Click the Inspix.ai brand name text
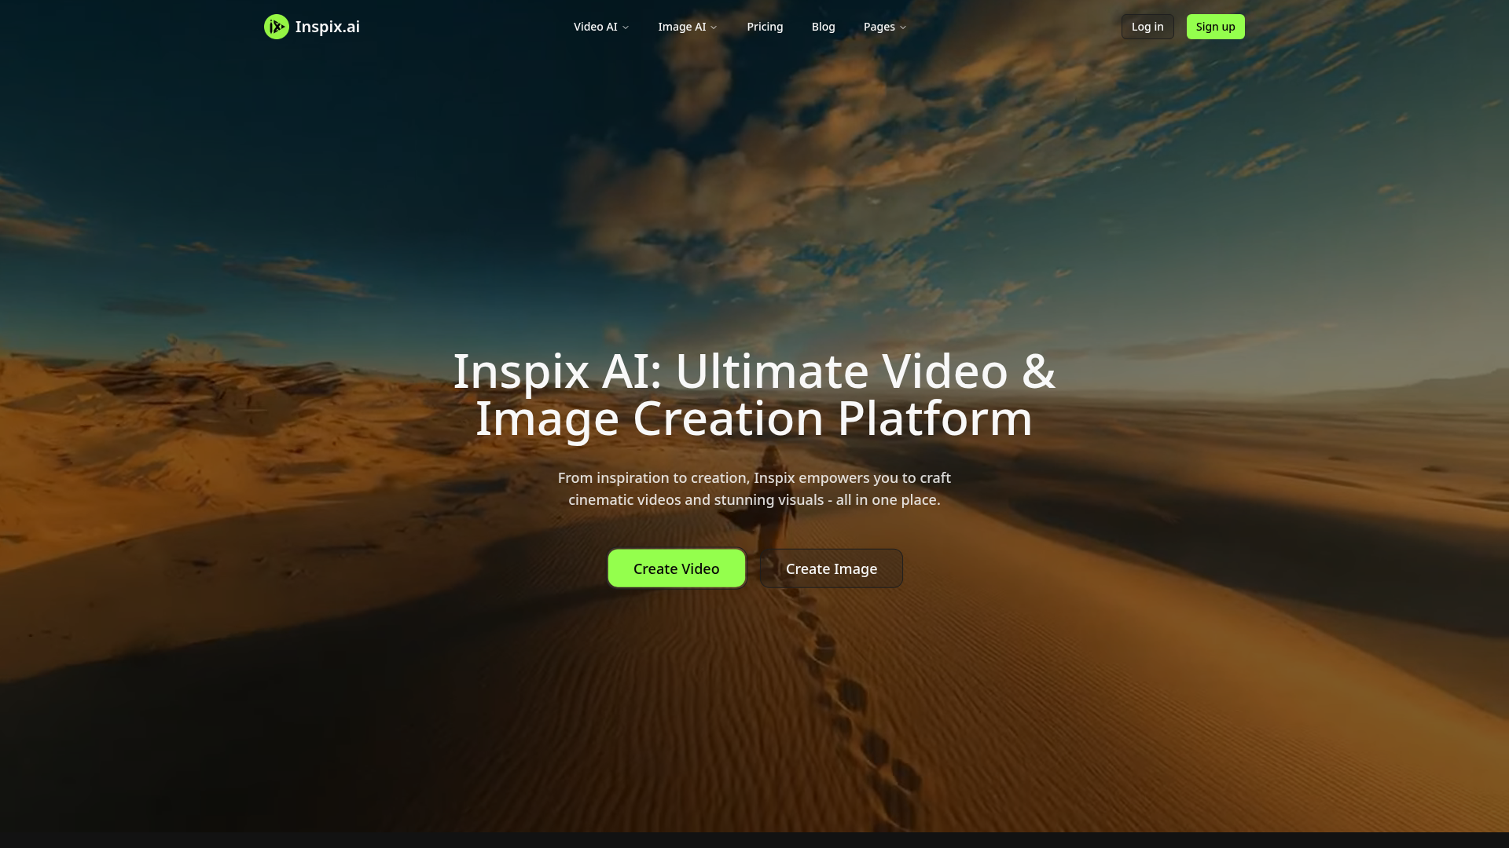This screenshot has height=848, width=1509. pyautogui.click(x=327, y=27)
